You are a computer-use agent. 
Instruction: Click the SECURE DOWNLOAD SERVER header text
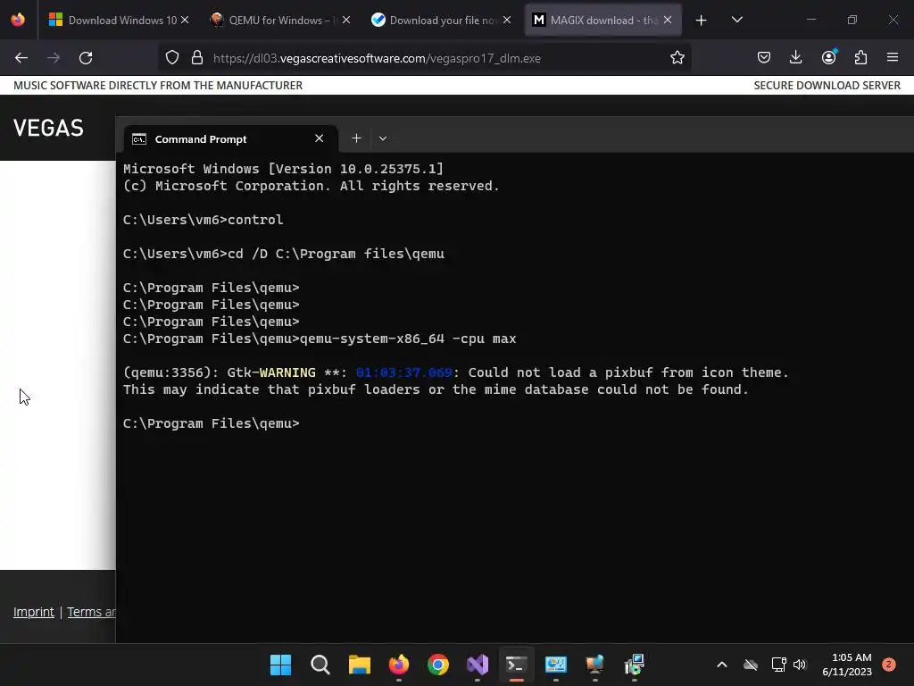[827, 85]
